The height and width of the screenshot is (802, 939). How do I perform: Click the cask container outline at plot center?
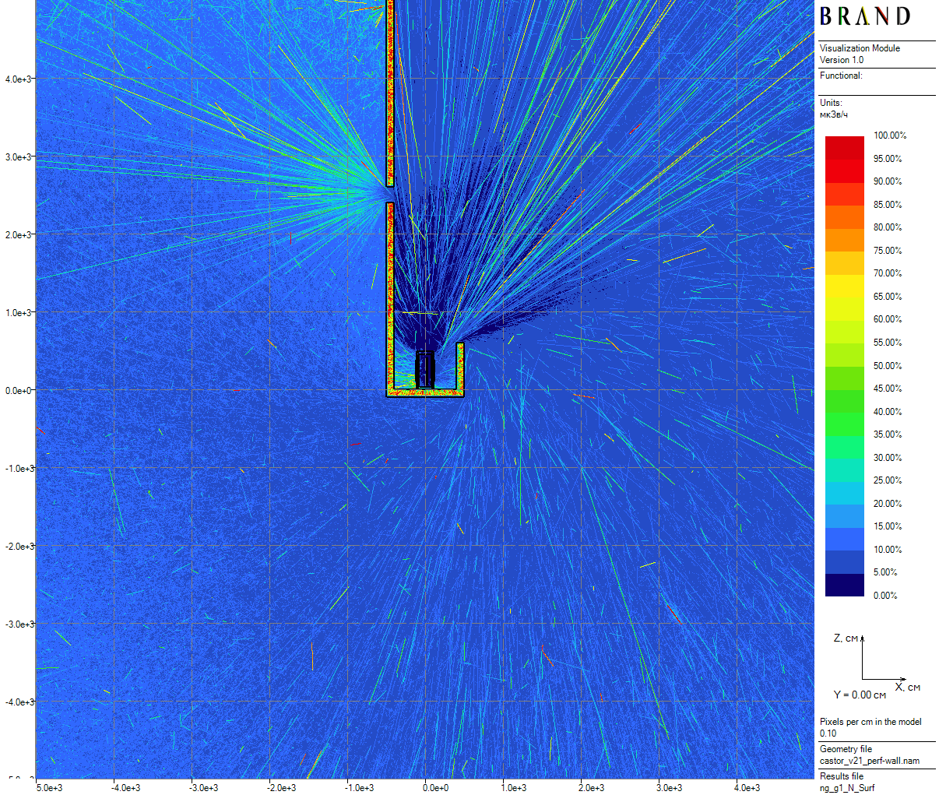pyautogui.click(x=424, y=370)
